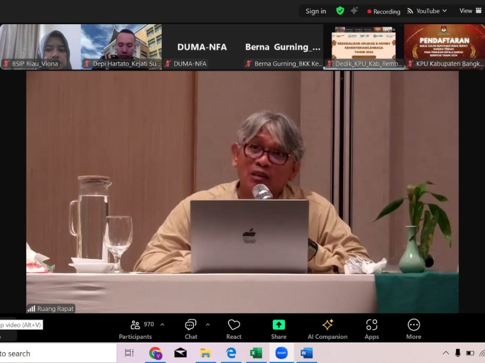Click the green encryption shield icon

(340, 11)
